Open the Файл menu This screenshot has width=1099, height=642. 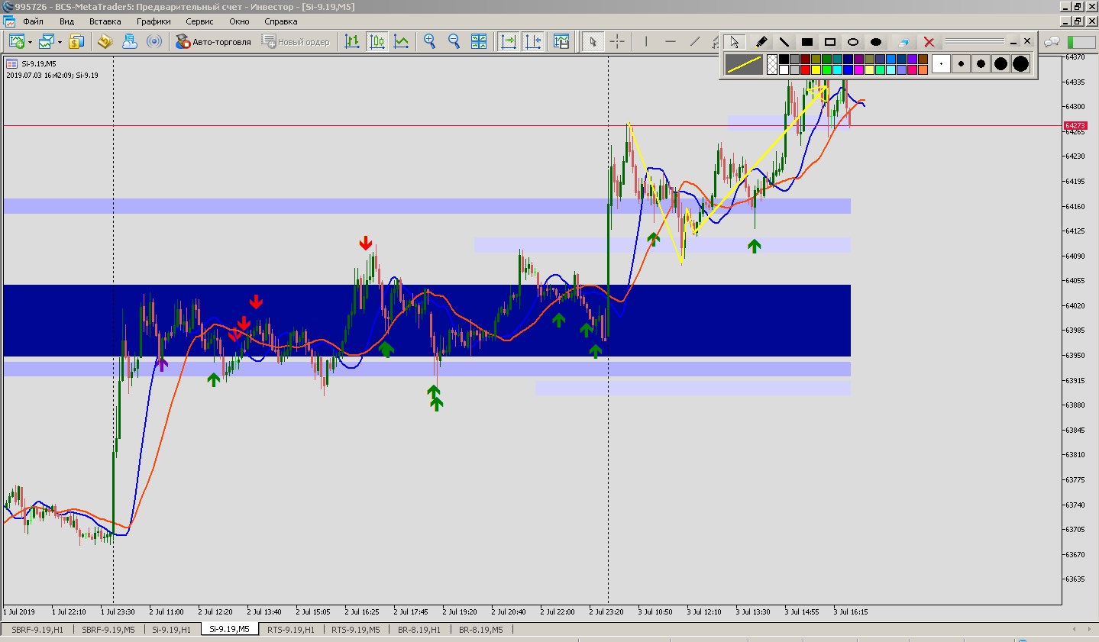(x=33, y=21)
